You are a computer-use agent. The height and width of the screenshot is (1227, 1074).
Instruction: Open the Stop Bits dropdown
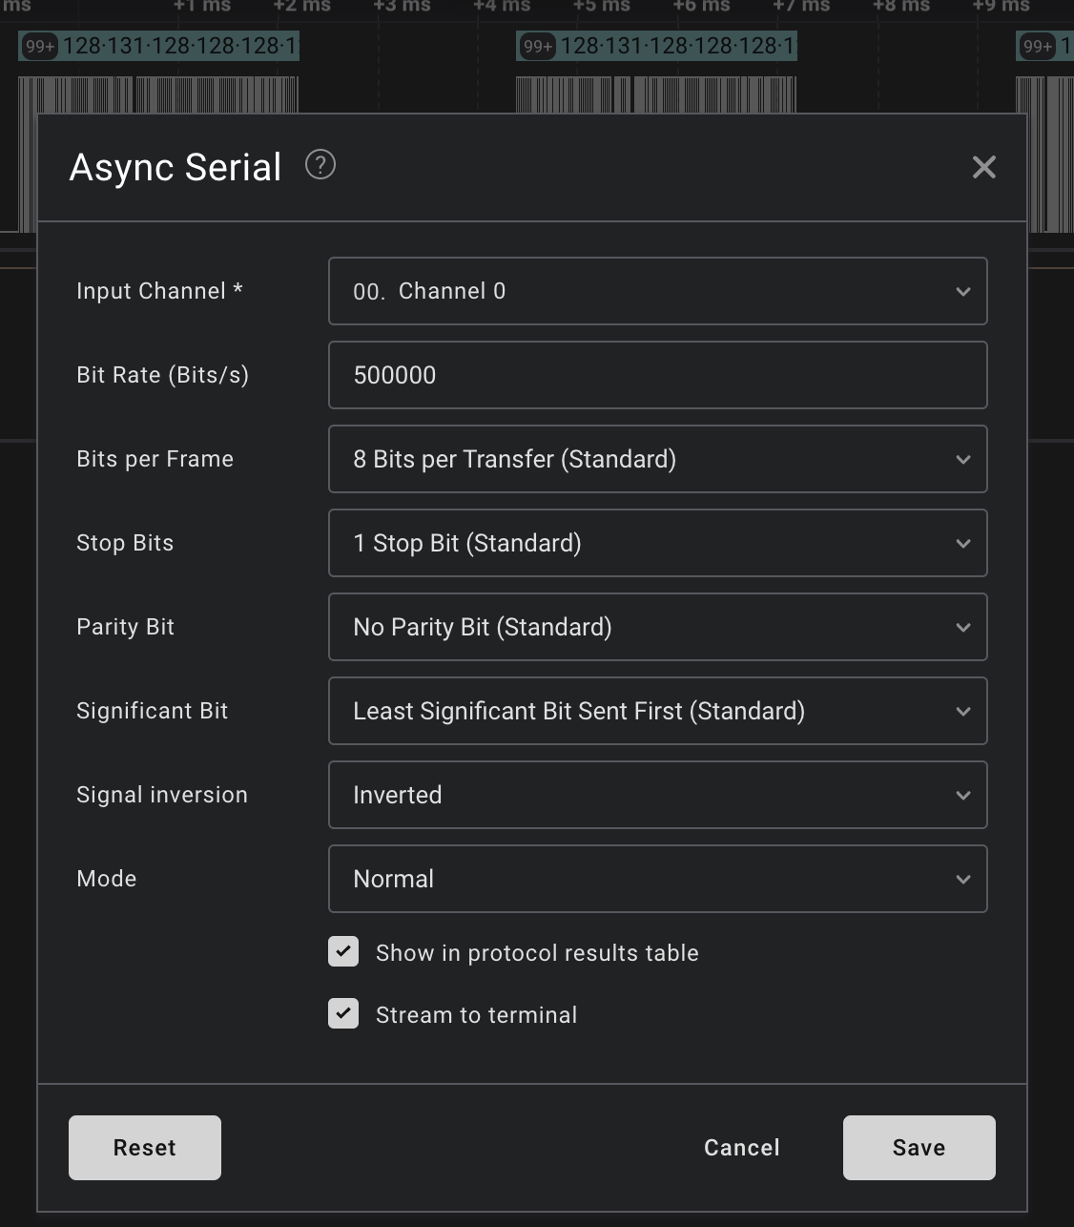click(x=657, y=543)
